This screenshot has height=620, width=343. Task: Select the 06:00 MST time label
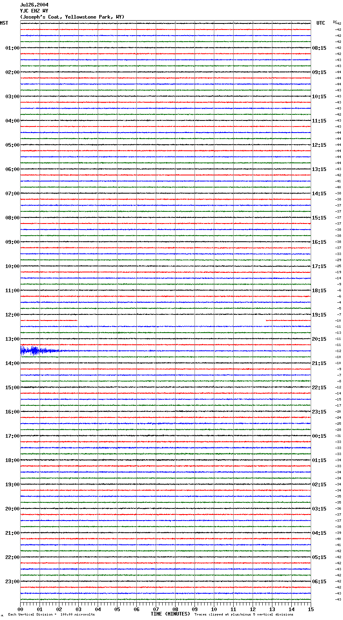pyautogui.click(x=13, y=169)
